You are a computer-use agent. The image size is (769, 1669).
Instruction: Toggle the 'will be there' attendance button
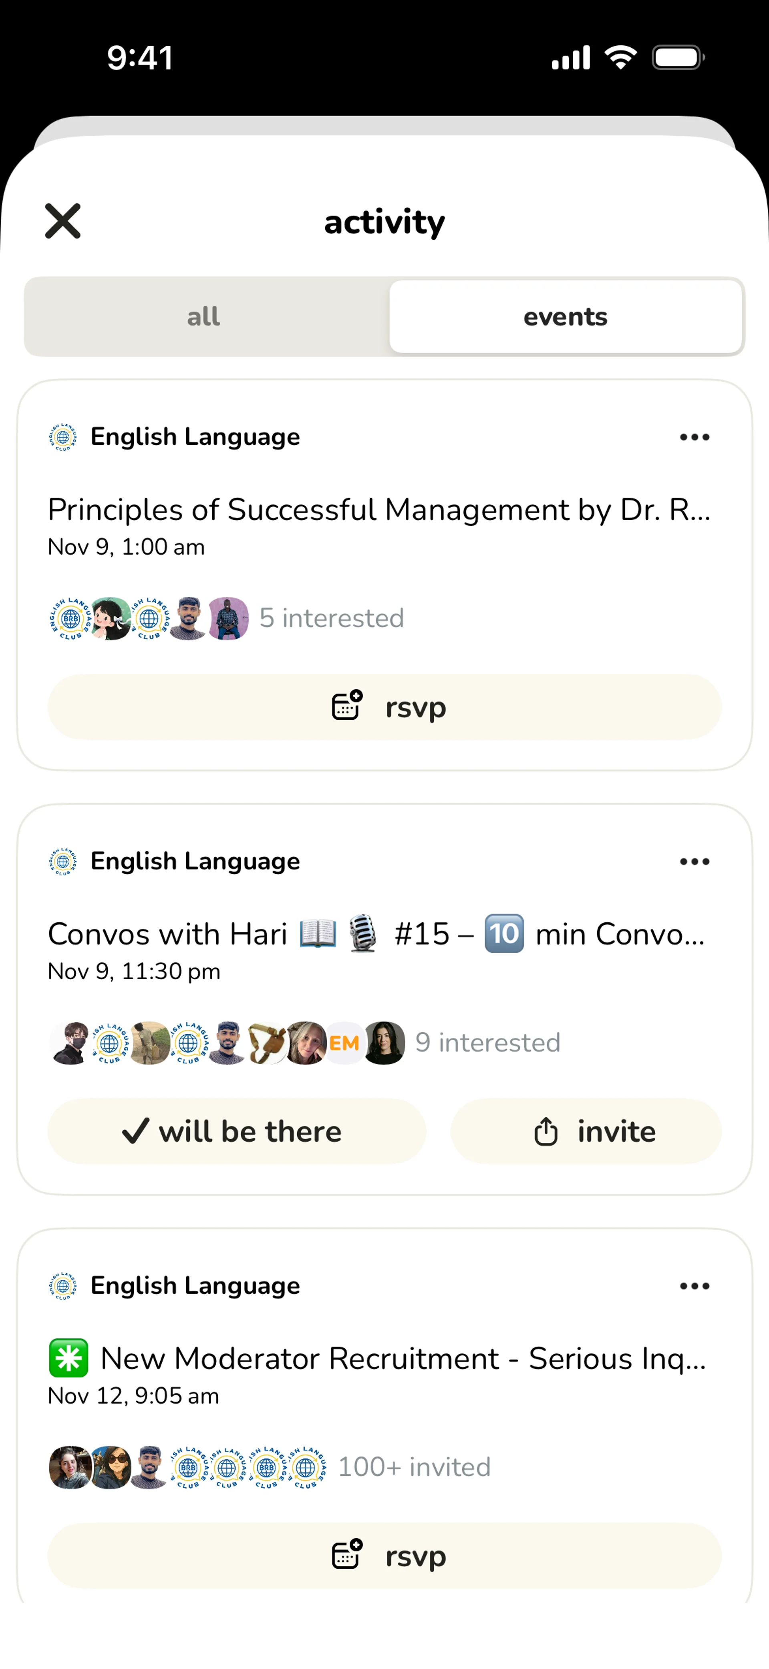pos(236,1131)
